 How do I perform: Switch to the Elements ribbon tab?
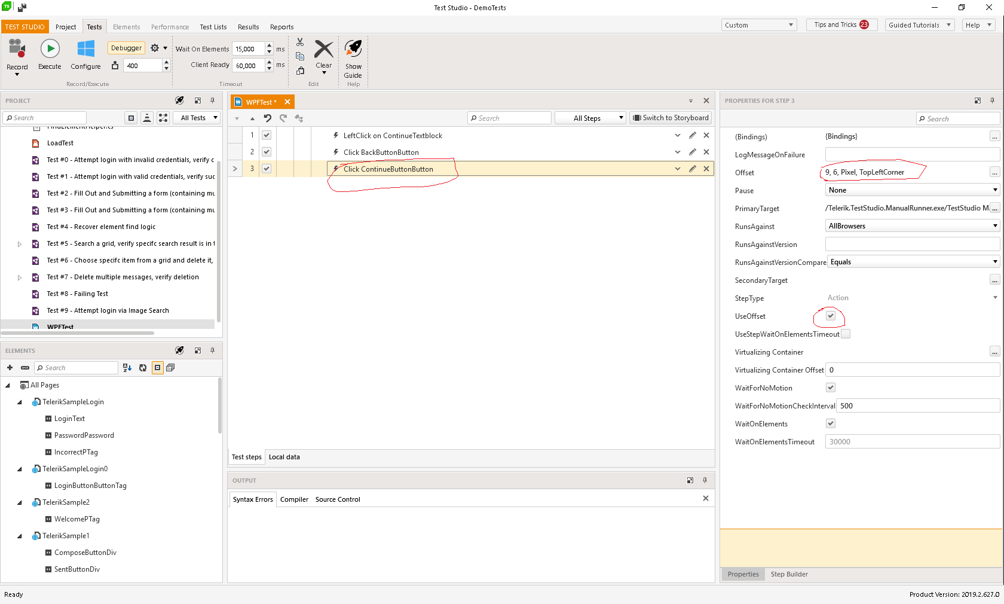click(x=126, y=27)
